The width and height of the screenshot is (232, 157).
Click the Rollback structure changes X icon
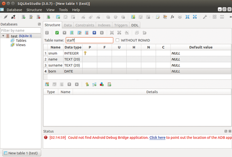[x=64, y=33]
